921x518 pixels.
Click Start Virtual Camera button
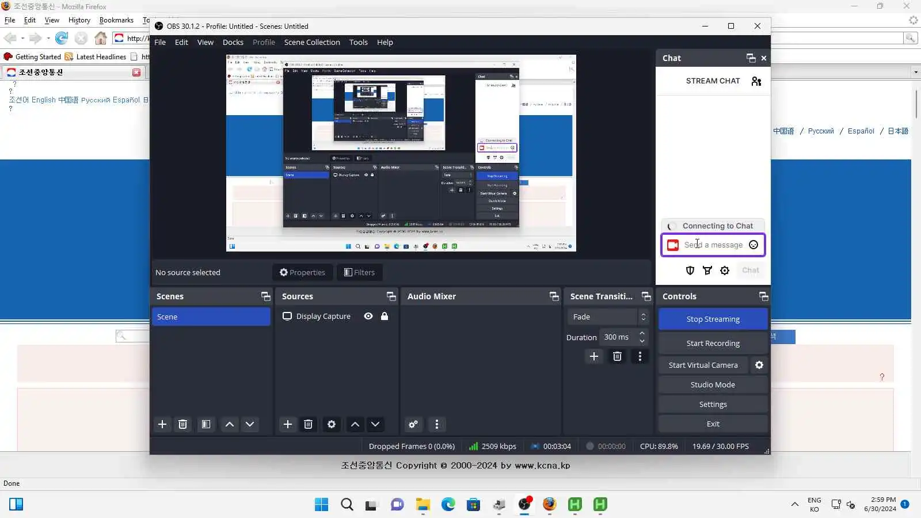tap(703, 365)
